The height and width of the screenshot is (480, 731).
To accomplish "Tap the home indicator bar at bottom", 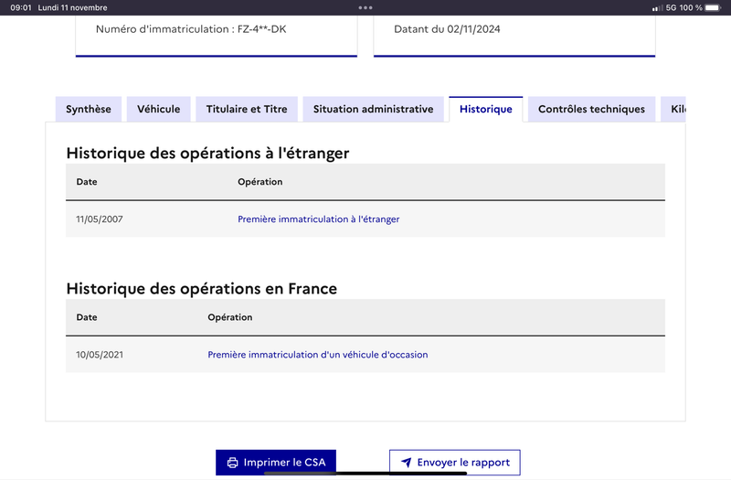I will tap(365, 473).
